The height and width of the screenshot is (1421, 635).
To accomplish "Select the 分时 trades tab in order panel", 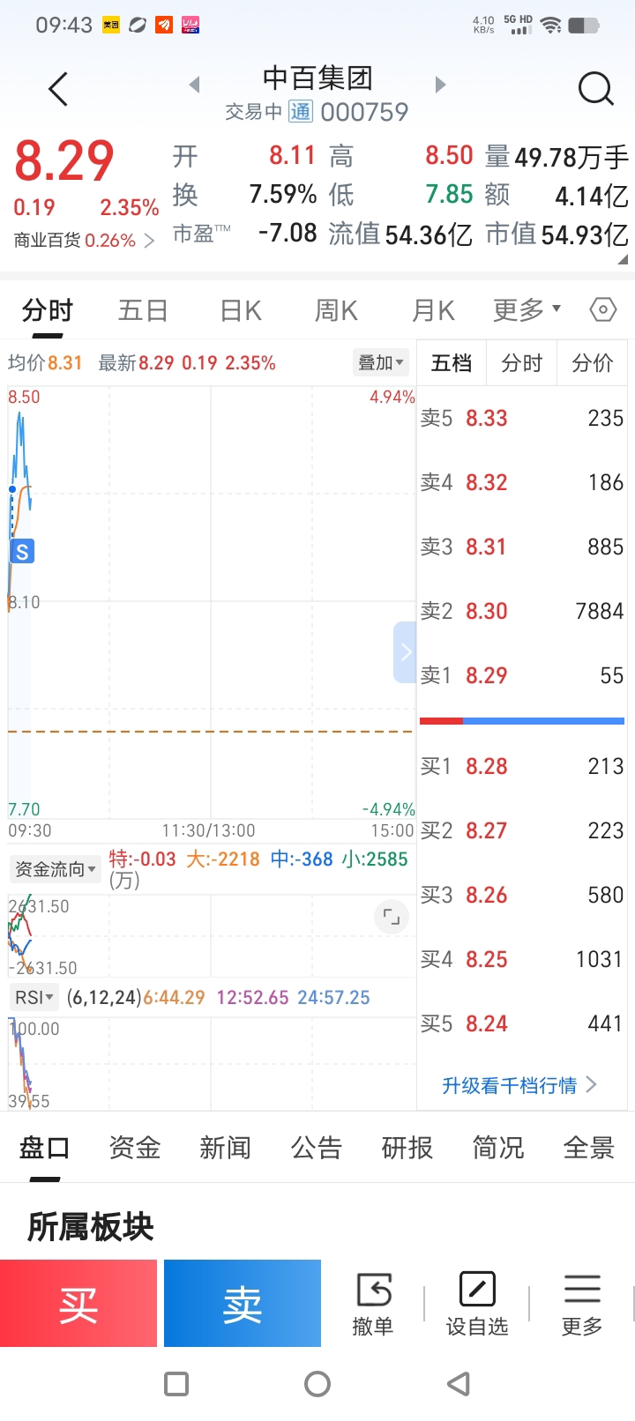I will tap(522, 363).
